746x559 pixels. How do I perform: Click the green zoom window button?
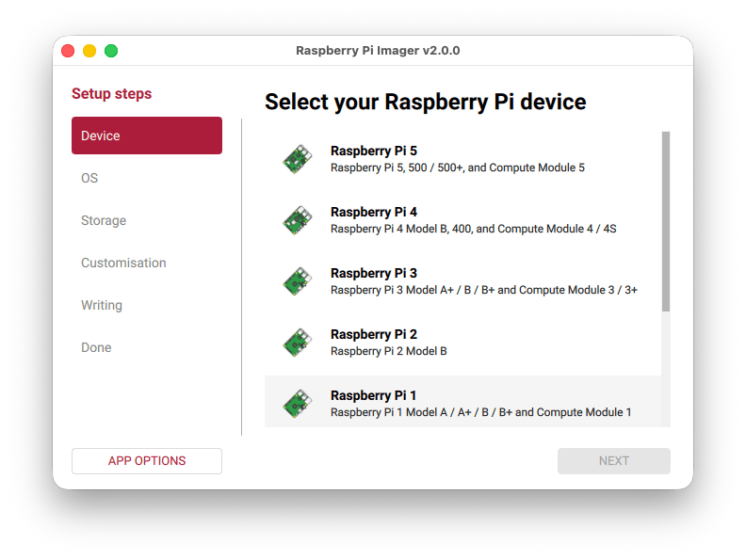[x=111, y=51]
